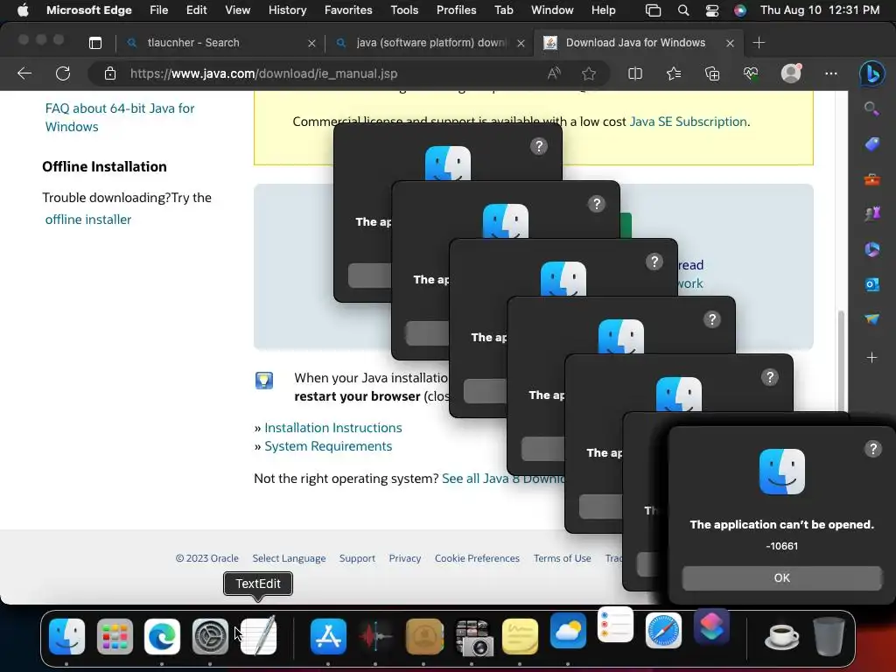Toggle split screen in Edge toolbar
896x672 pixels.
(635, 73)
